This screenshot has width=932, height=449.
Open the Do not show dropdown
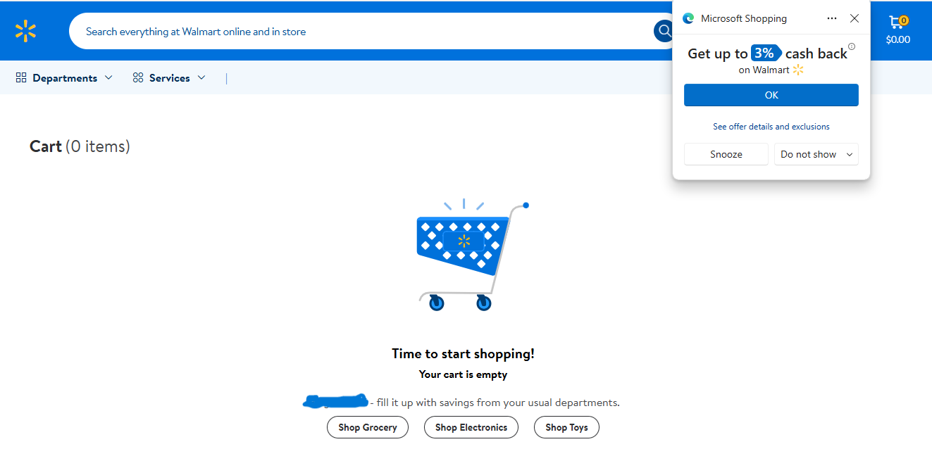pos(816,154)
